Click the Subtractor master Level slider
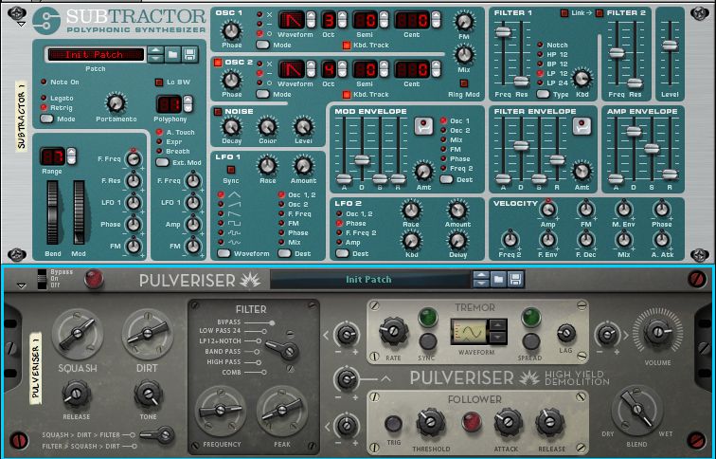716x459 pixels. 670,46
